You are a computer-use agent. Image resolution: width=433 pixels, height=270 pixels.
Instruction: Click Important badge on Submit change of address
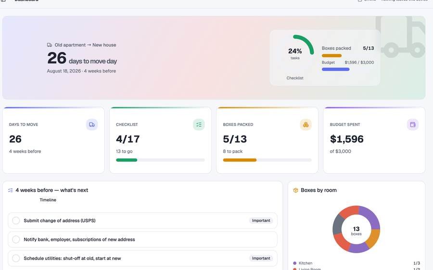tap(261, 221)
